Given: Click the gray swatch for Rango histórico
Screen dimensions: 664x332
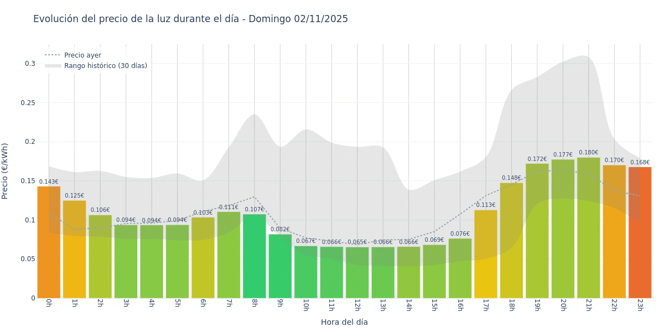Looking at the screenshot, I should click(53, 66).
